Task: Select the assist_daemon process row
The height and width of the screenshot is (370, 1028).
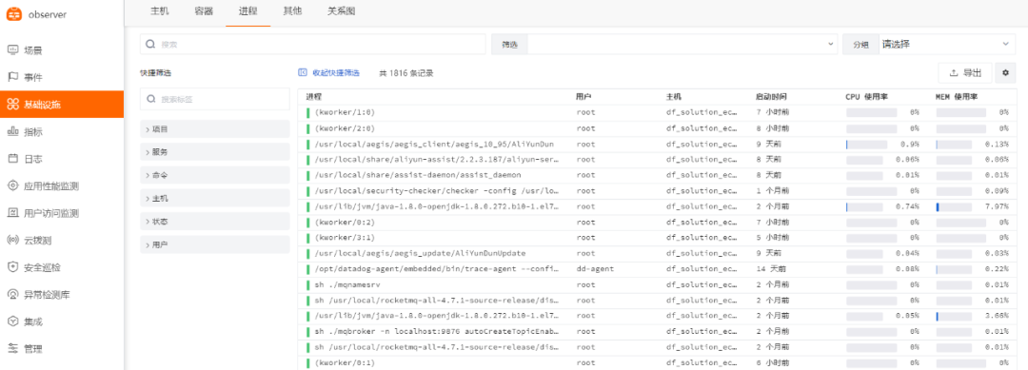Action: [x=658, y=176]
